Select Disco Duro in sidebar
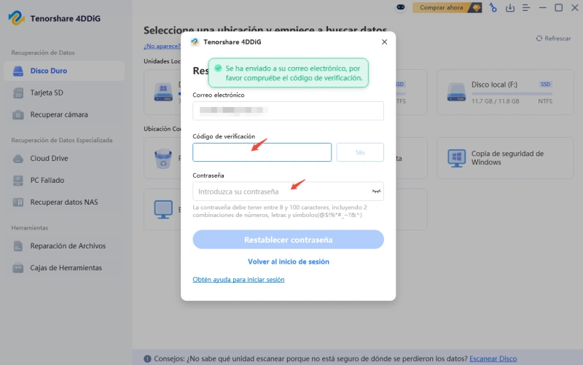The width and height of the screenshot is (583, 365). pos(64,71)
